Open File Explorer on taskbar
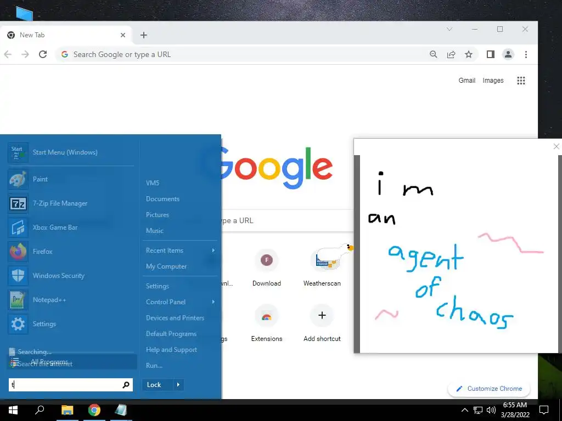The image size is (562, 421). [67, 410]
